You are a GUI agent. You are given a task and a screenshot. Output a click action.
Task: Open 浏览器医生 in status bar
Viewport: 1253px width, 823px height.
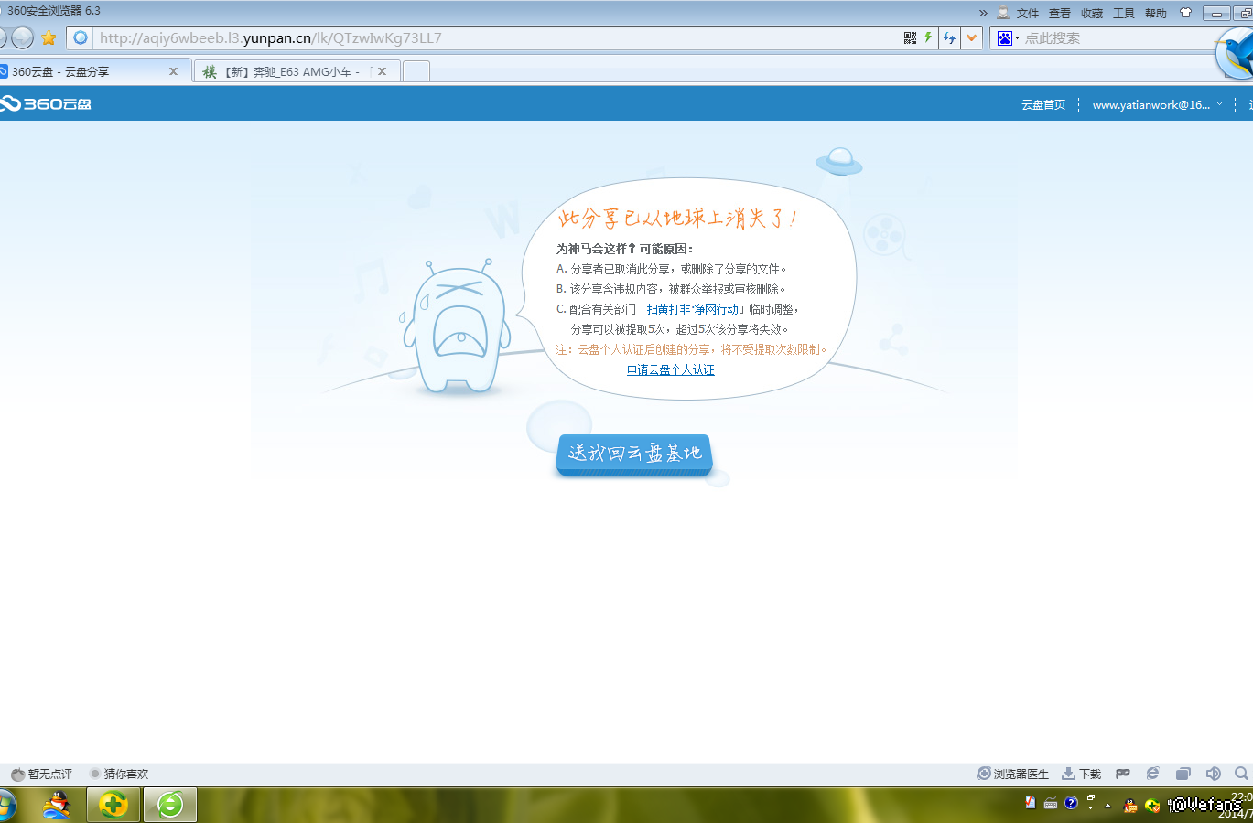[x=1013, y=774]
